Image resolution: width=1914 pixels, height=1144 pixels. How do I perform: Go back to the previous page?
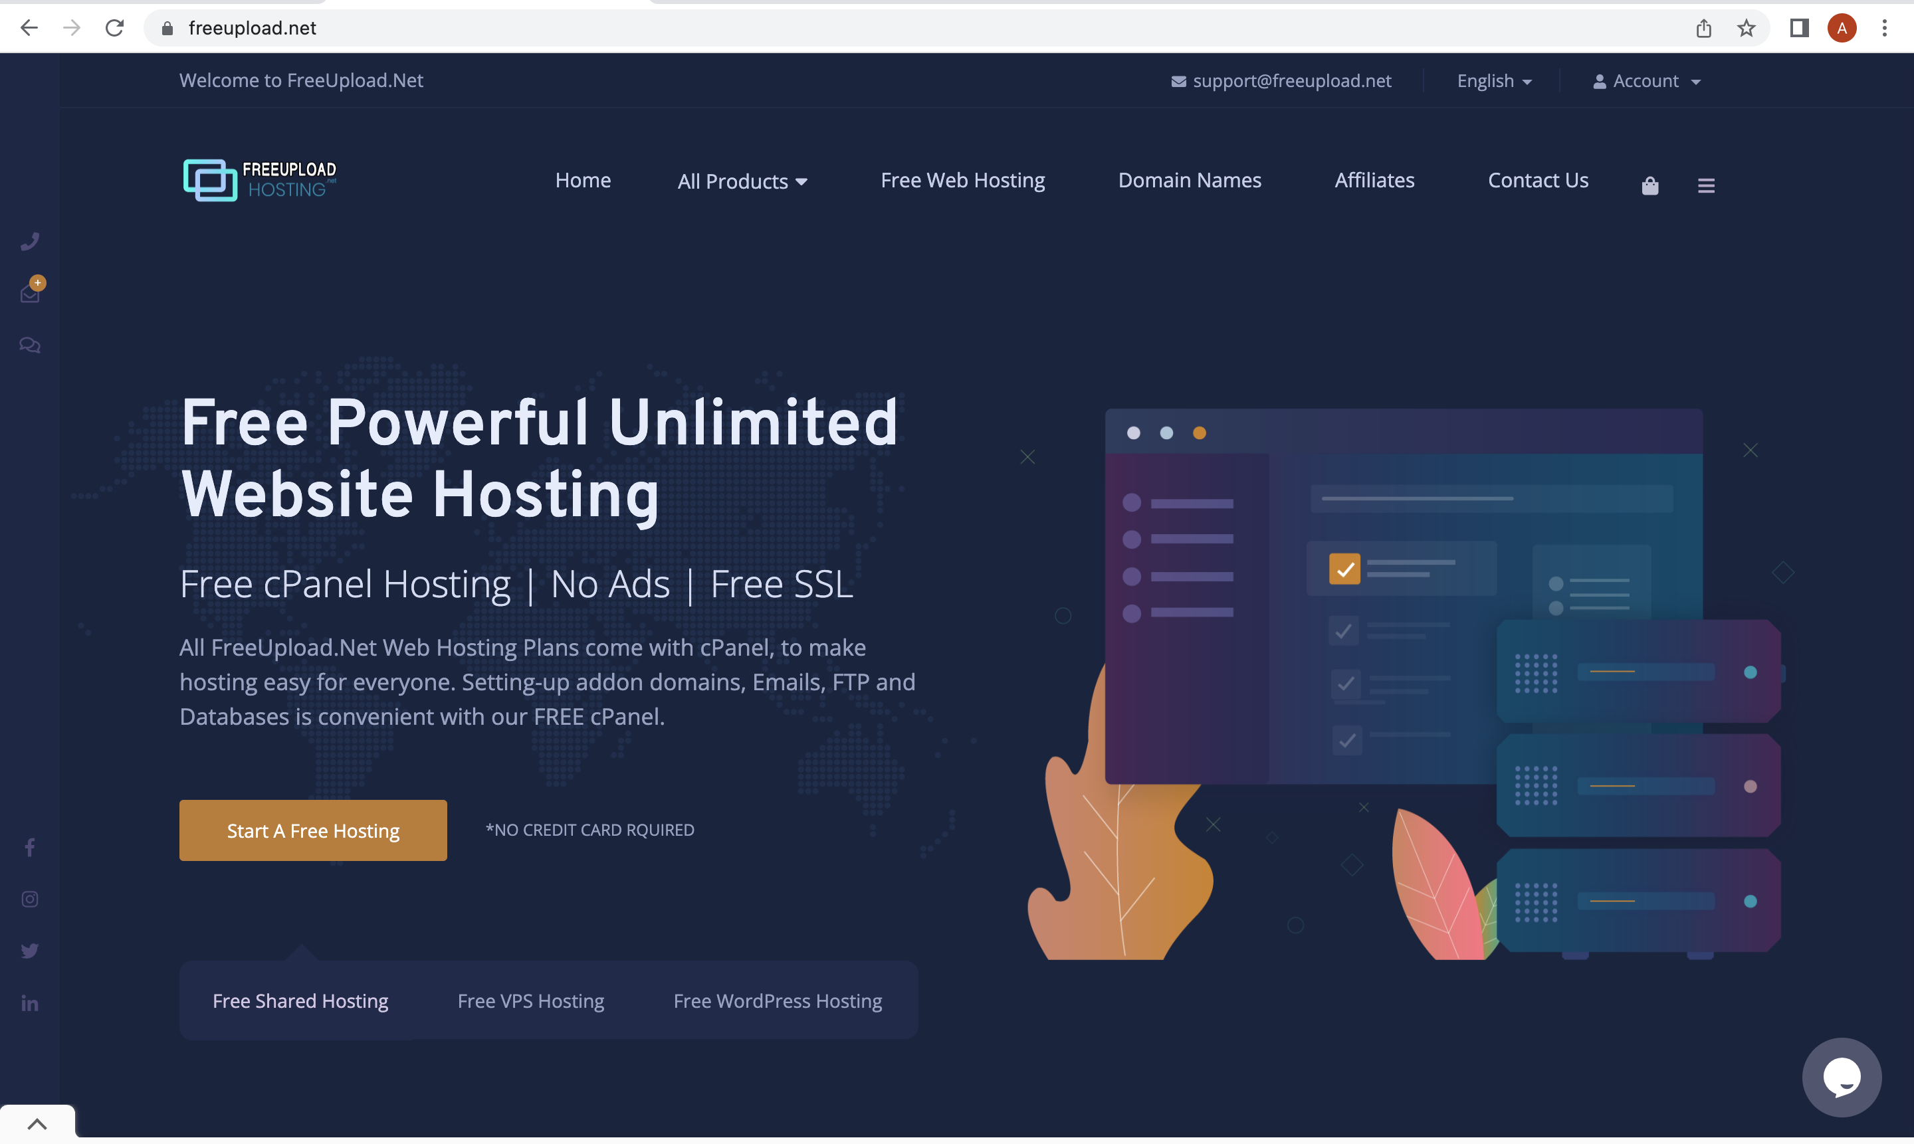[x=29, y=29]
